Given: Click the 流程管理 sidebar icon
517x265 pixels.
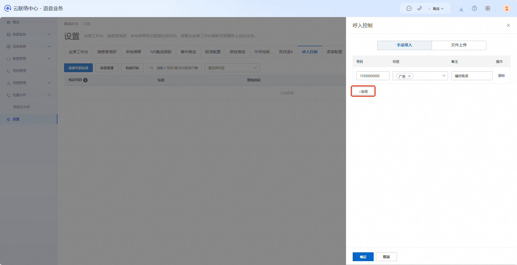Looking at the screenshot, I should point(9,83).
